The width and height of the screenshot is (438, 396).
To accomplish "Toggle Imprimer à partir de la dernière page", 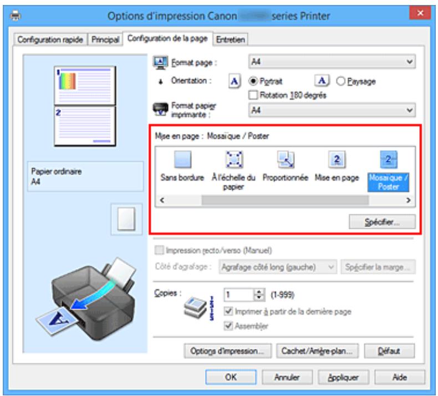I will (228, 311).
